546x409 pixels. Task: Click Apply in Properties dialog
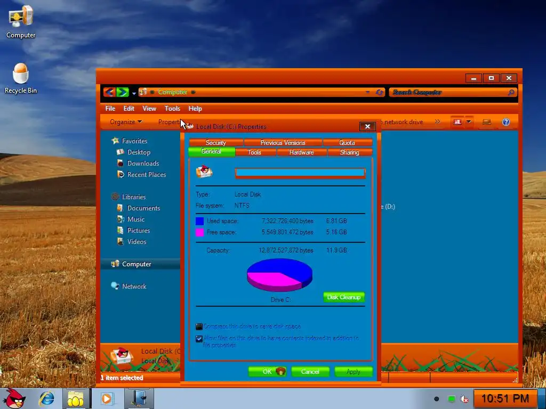354,371
